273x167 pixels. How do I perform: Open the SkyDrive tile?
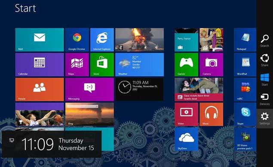186,139
